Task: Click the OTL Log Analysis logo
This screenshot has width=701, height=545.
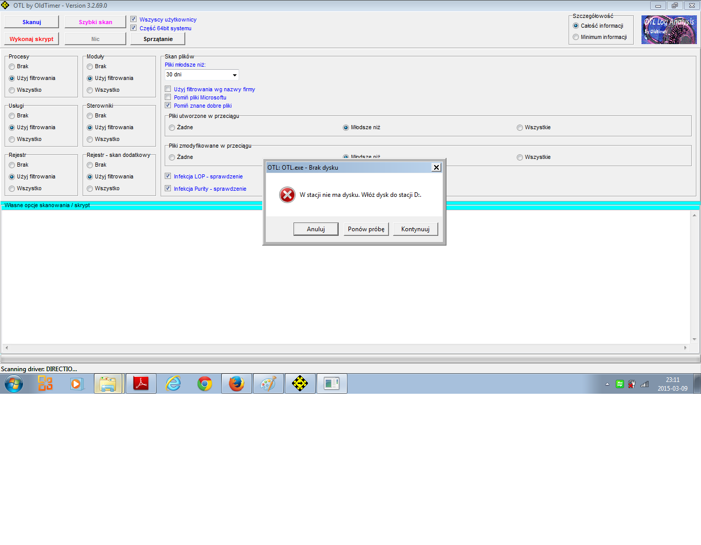Action: [669, 30]
